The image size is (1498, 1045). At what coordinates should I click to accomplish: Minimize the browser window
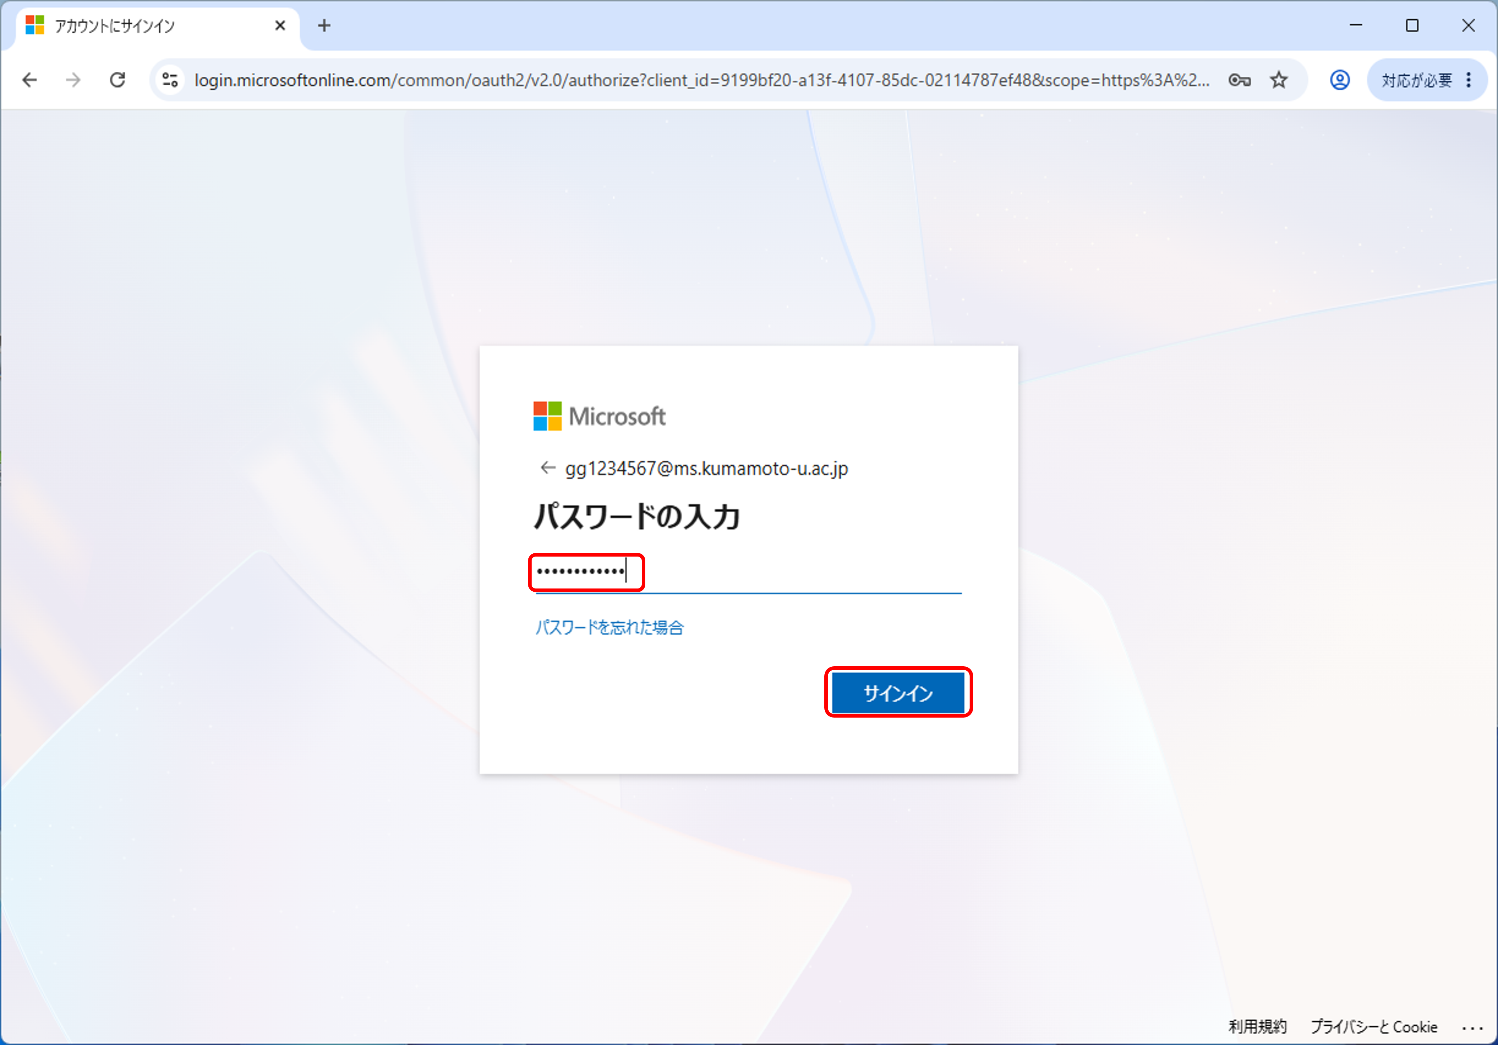[x=1356, y=25]
